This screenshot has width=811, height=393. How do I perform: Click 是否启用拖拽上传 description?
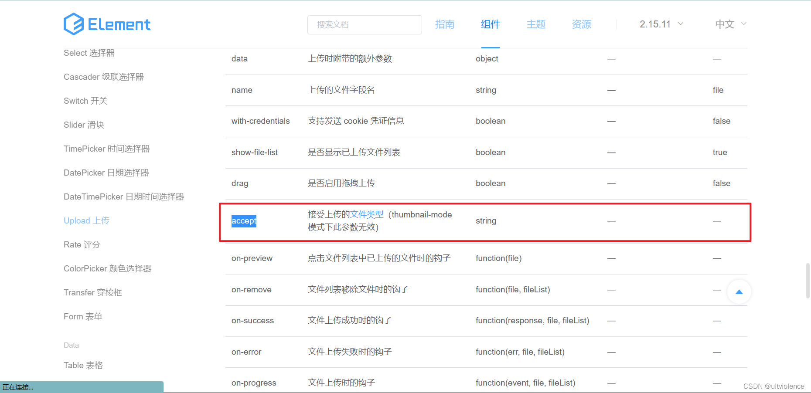point(341,183)
